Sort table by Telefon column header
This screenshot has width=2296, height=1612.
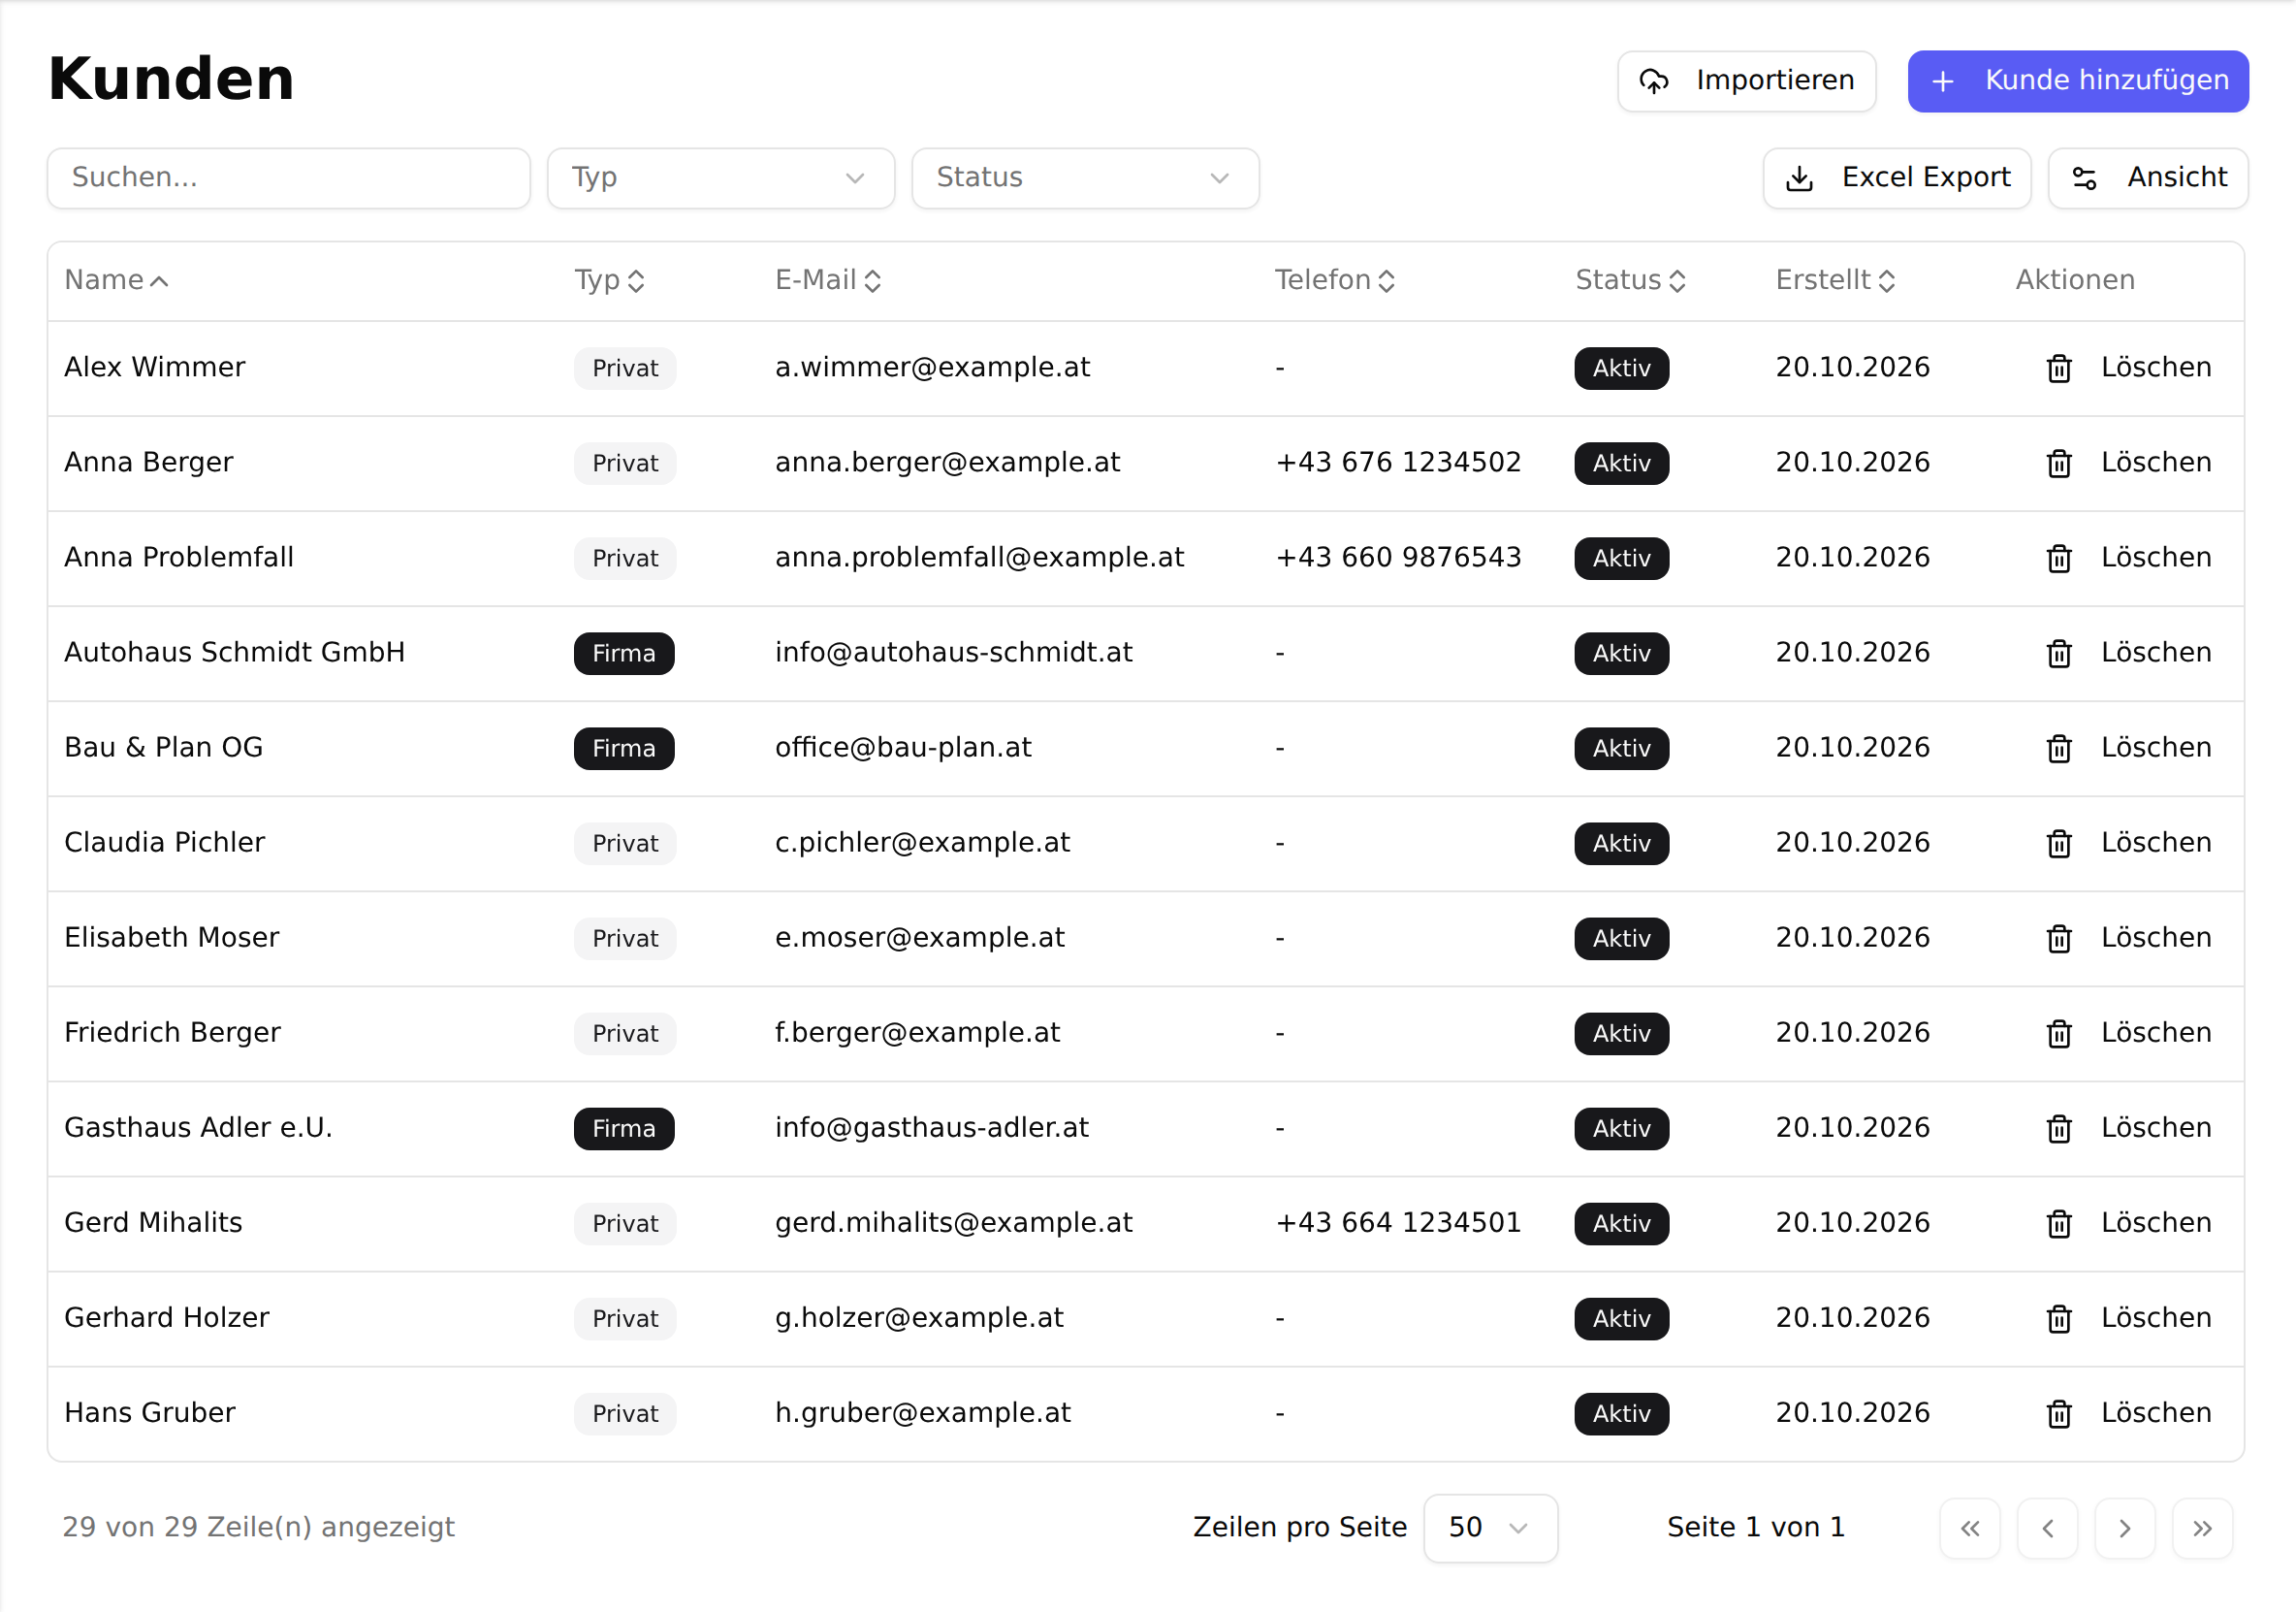pyautogui.click(x=1335, y=280)
